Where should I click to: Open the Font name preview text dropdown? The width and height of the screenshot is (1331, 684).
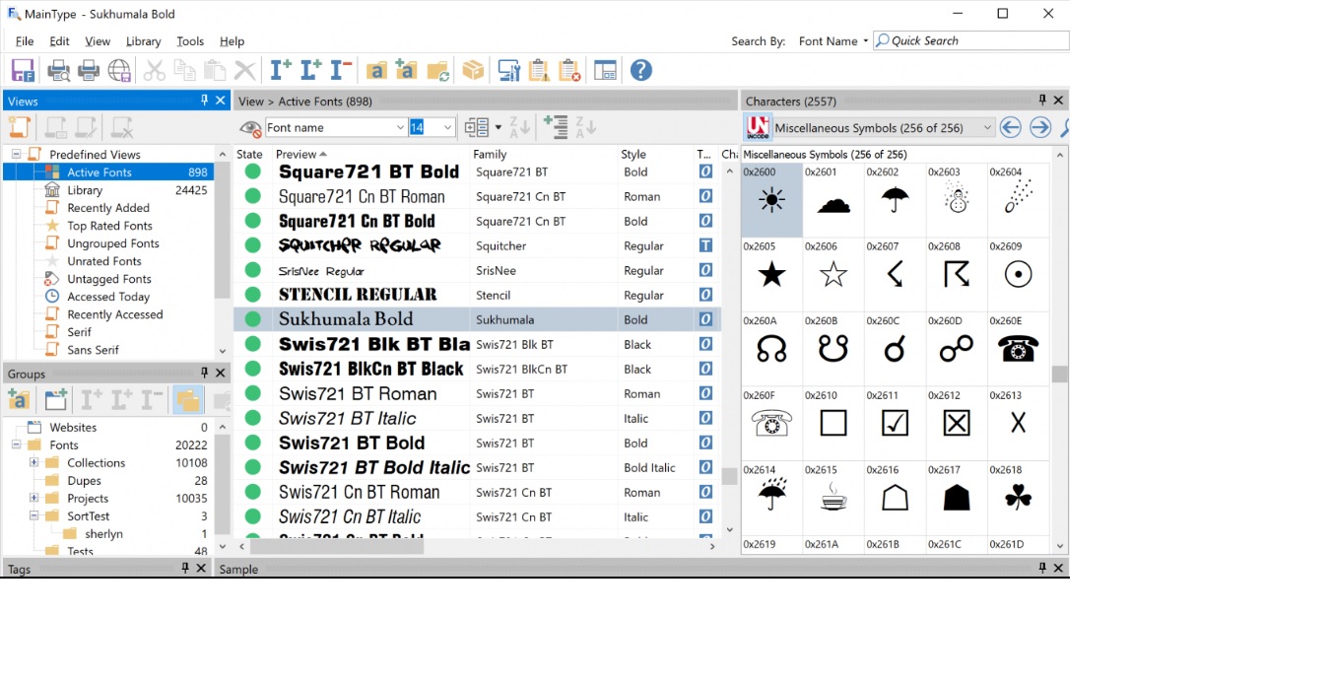pyautogui.click(x=400, y=127)
